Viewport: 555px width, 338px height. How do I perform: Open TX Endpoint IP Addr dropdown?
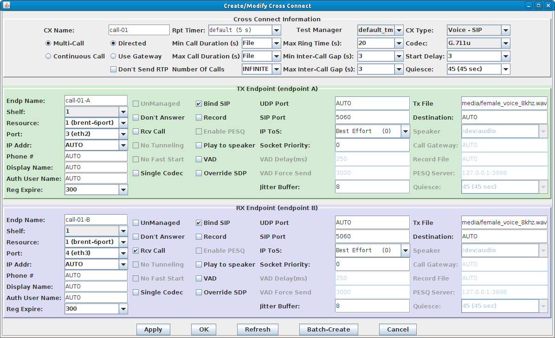pyautogui.click(x=123, y=145)
